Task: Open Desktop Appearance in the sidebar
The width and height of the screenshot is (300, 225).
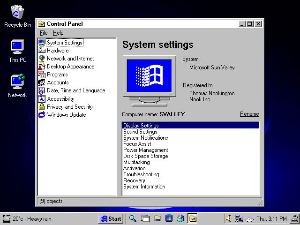Action: 70,67
